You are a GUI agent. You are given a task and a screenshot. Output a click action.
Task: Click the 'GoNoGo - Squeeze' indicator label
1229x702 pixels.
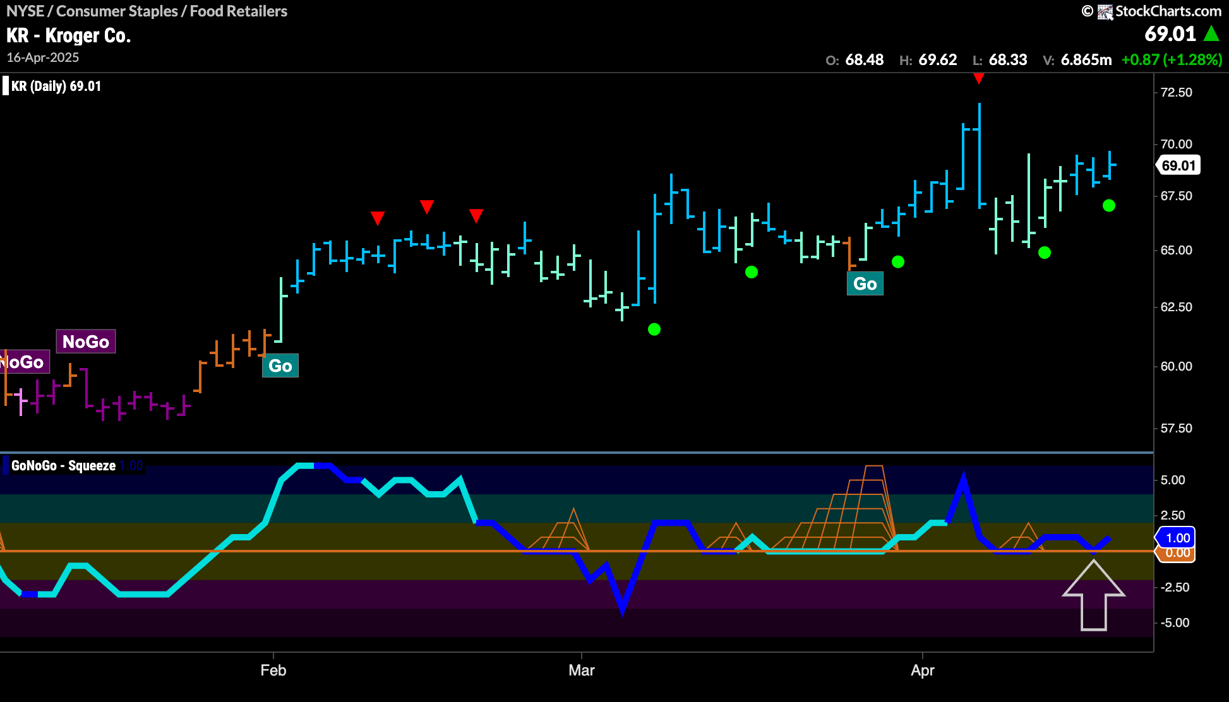click(x=63, y=465)
